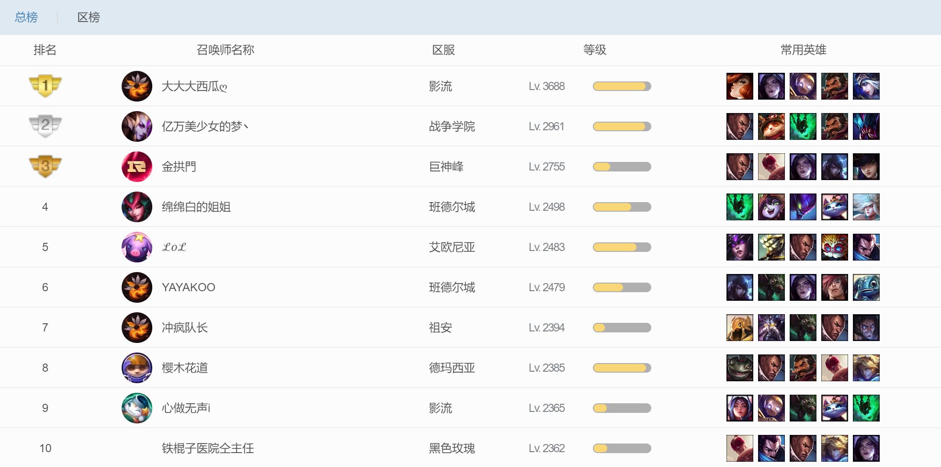Open summoner 铁棍子医院全主任 name link
The height and width of the screenshot is (467, 941).
tap(207, 448)
